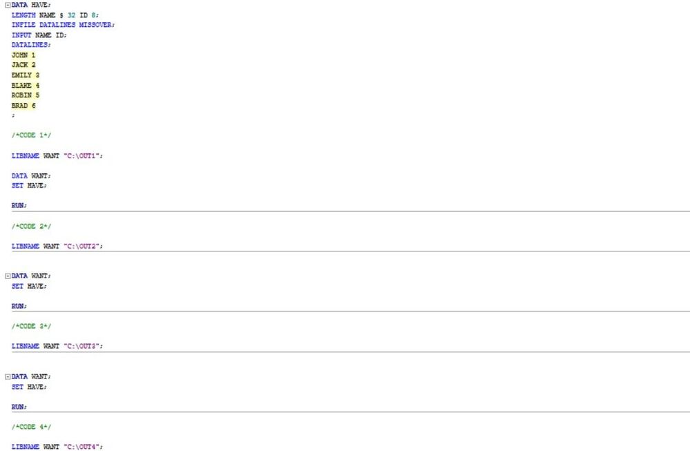Collapse the DATA WANT step below the OUT3 libname
This screenshot has height=451, width=690.
(7, 376)
